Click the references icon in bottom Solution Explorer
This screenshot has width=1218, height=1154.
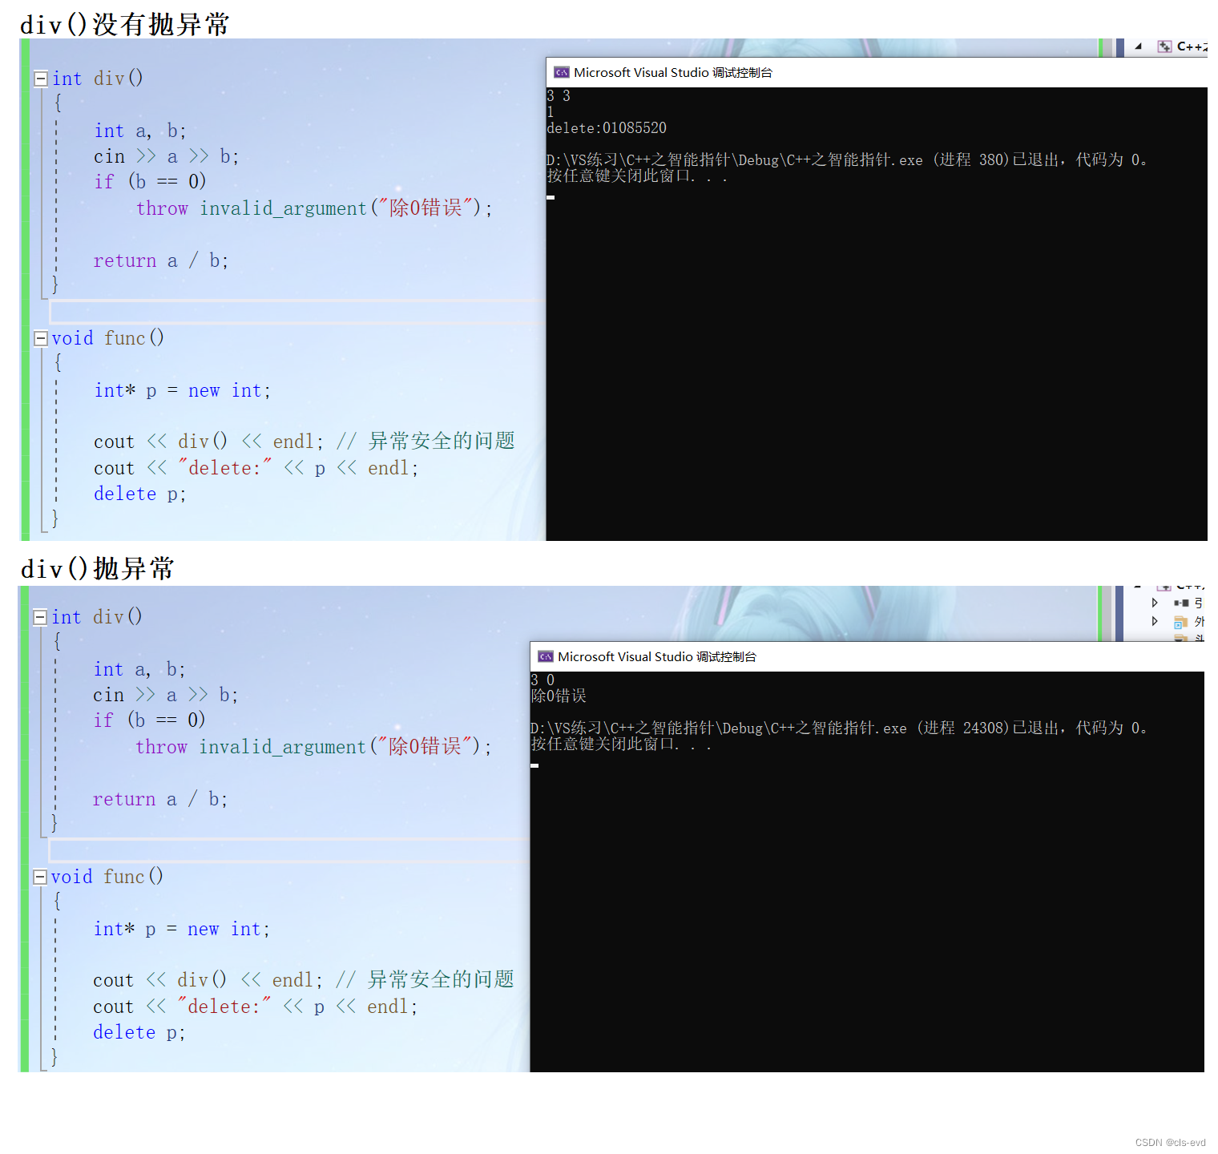pyautogui.click(x=1181, y=603)
